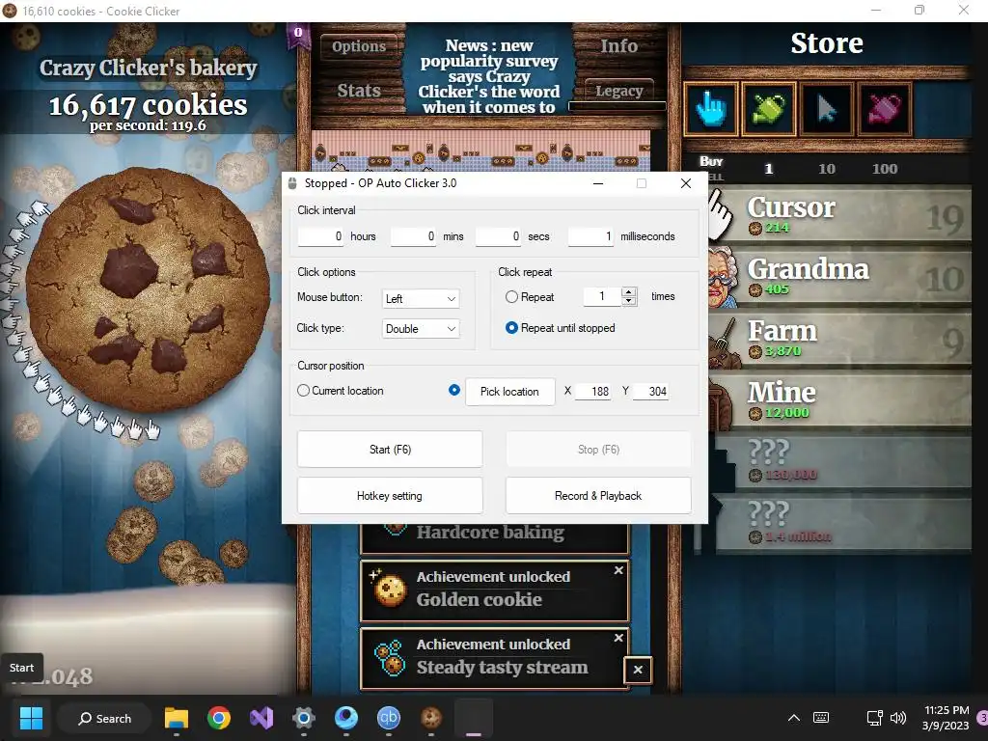Image resolution: width=988 pixels, height=741 pixels.
Task: Launch Google Chrome from the taskbar
Action: pyautogui.click(x=219, y=718)
